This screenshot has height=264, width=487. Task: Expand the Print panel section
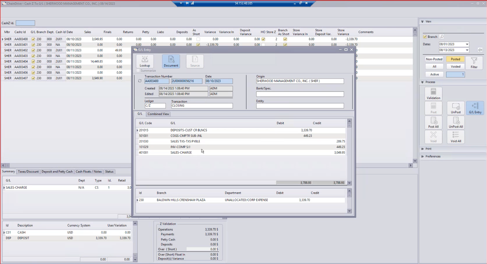[x=423, y=149]
